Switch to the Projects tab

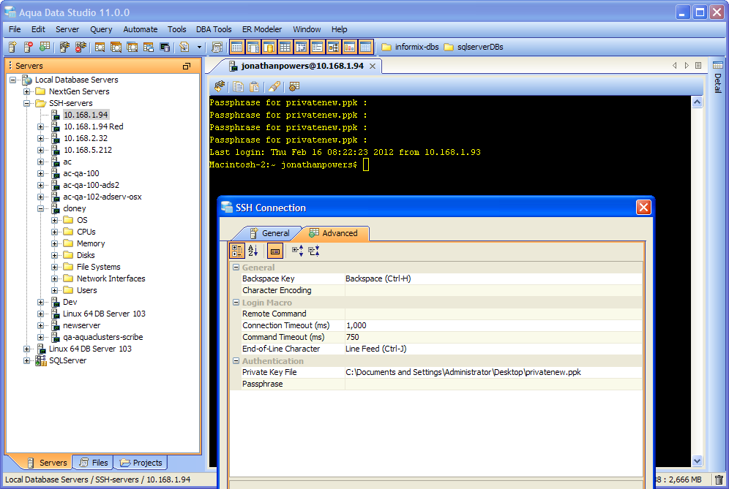pos(141,463)
